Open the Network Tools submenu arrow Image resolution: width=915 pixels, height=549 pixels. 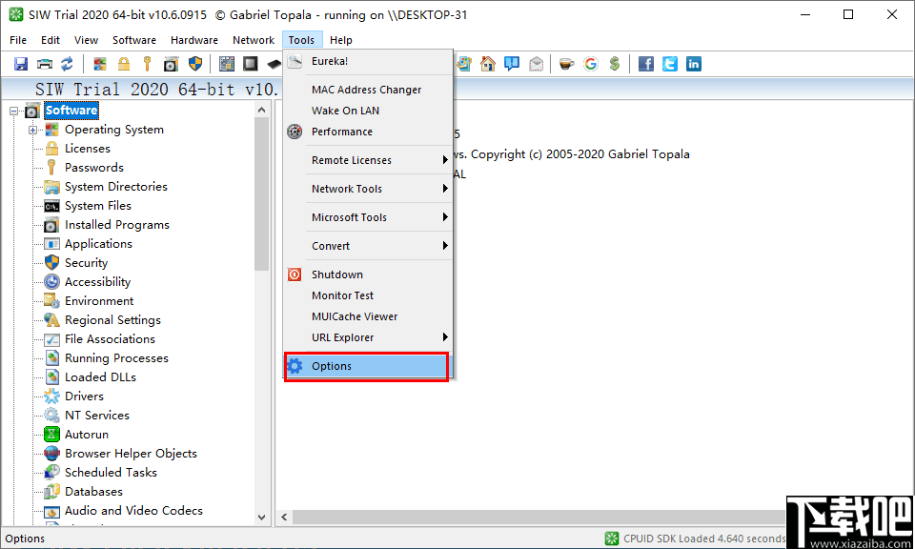click(x=445, y=189)
